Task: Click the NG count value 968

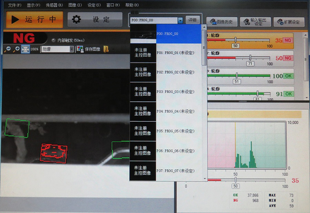Action: (255, 200)
